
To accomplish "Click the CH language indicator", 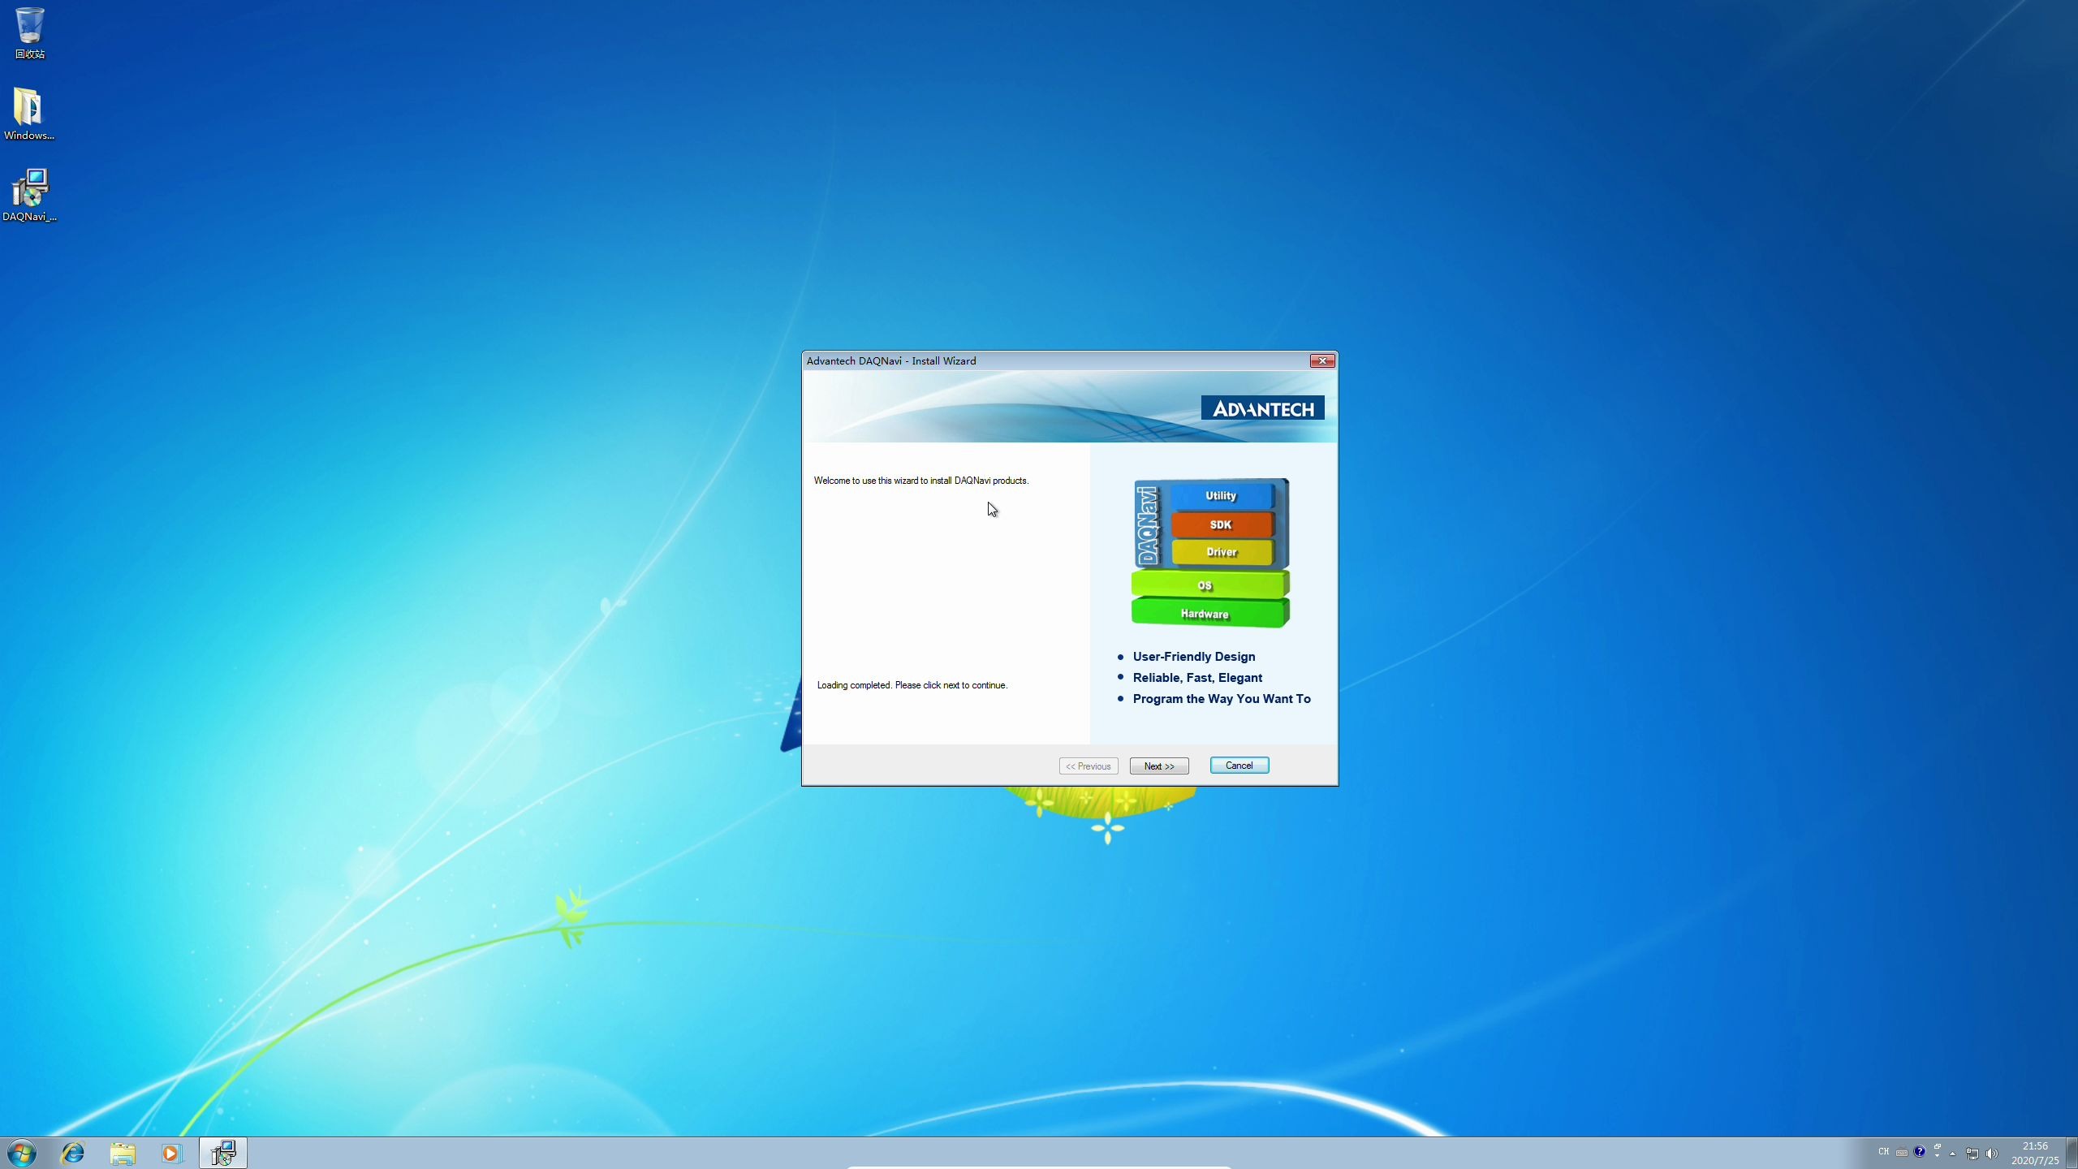I will click(x=1883, y=1153).
